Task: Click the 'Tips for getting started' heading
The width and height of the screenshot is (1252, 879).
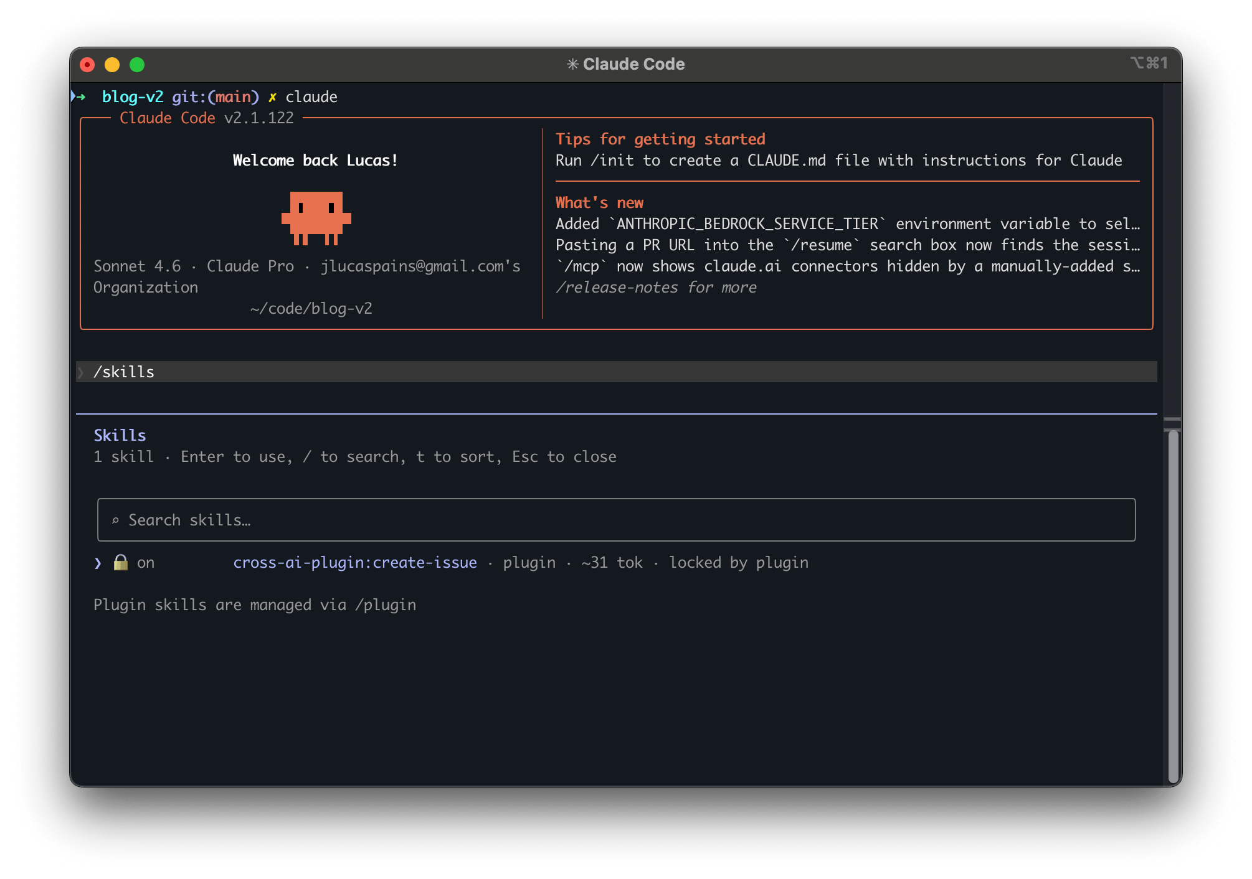Action: pos(660,139)
